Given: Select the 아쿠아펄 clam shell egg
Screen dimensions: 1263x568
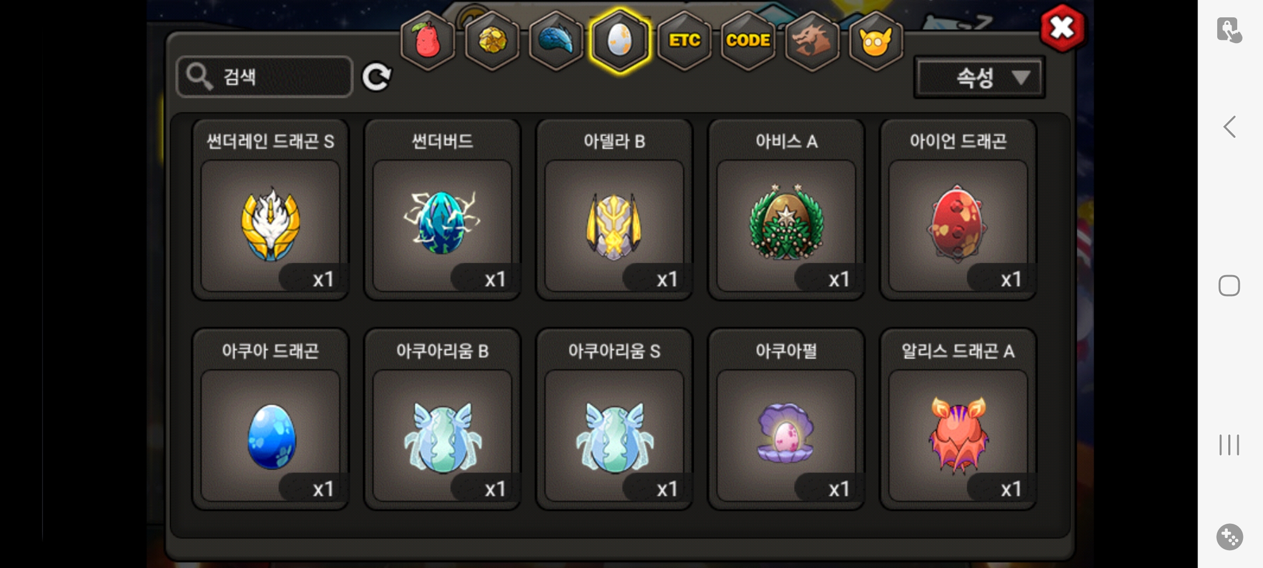Looking at the screenshot, I should click(786, 419).
